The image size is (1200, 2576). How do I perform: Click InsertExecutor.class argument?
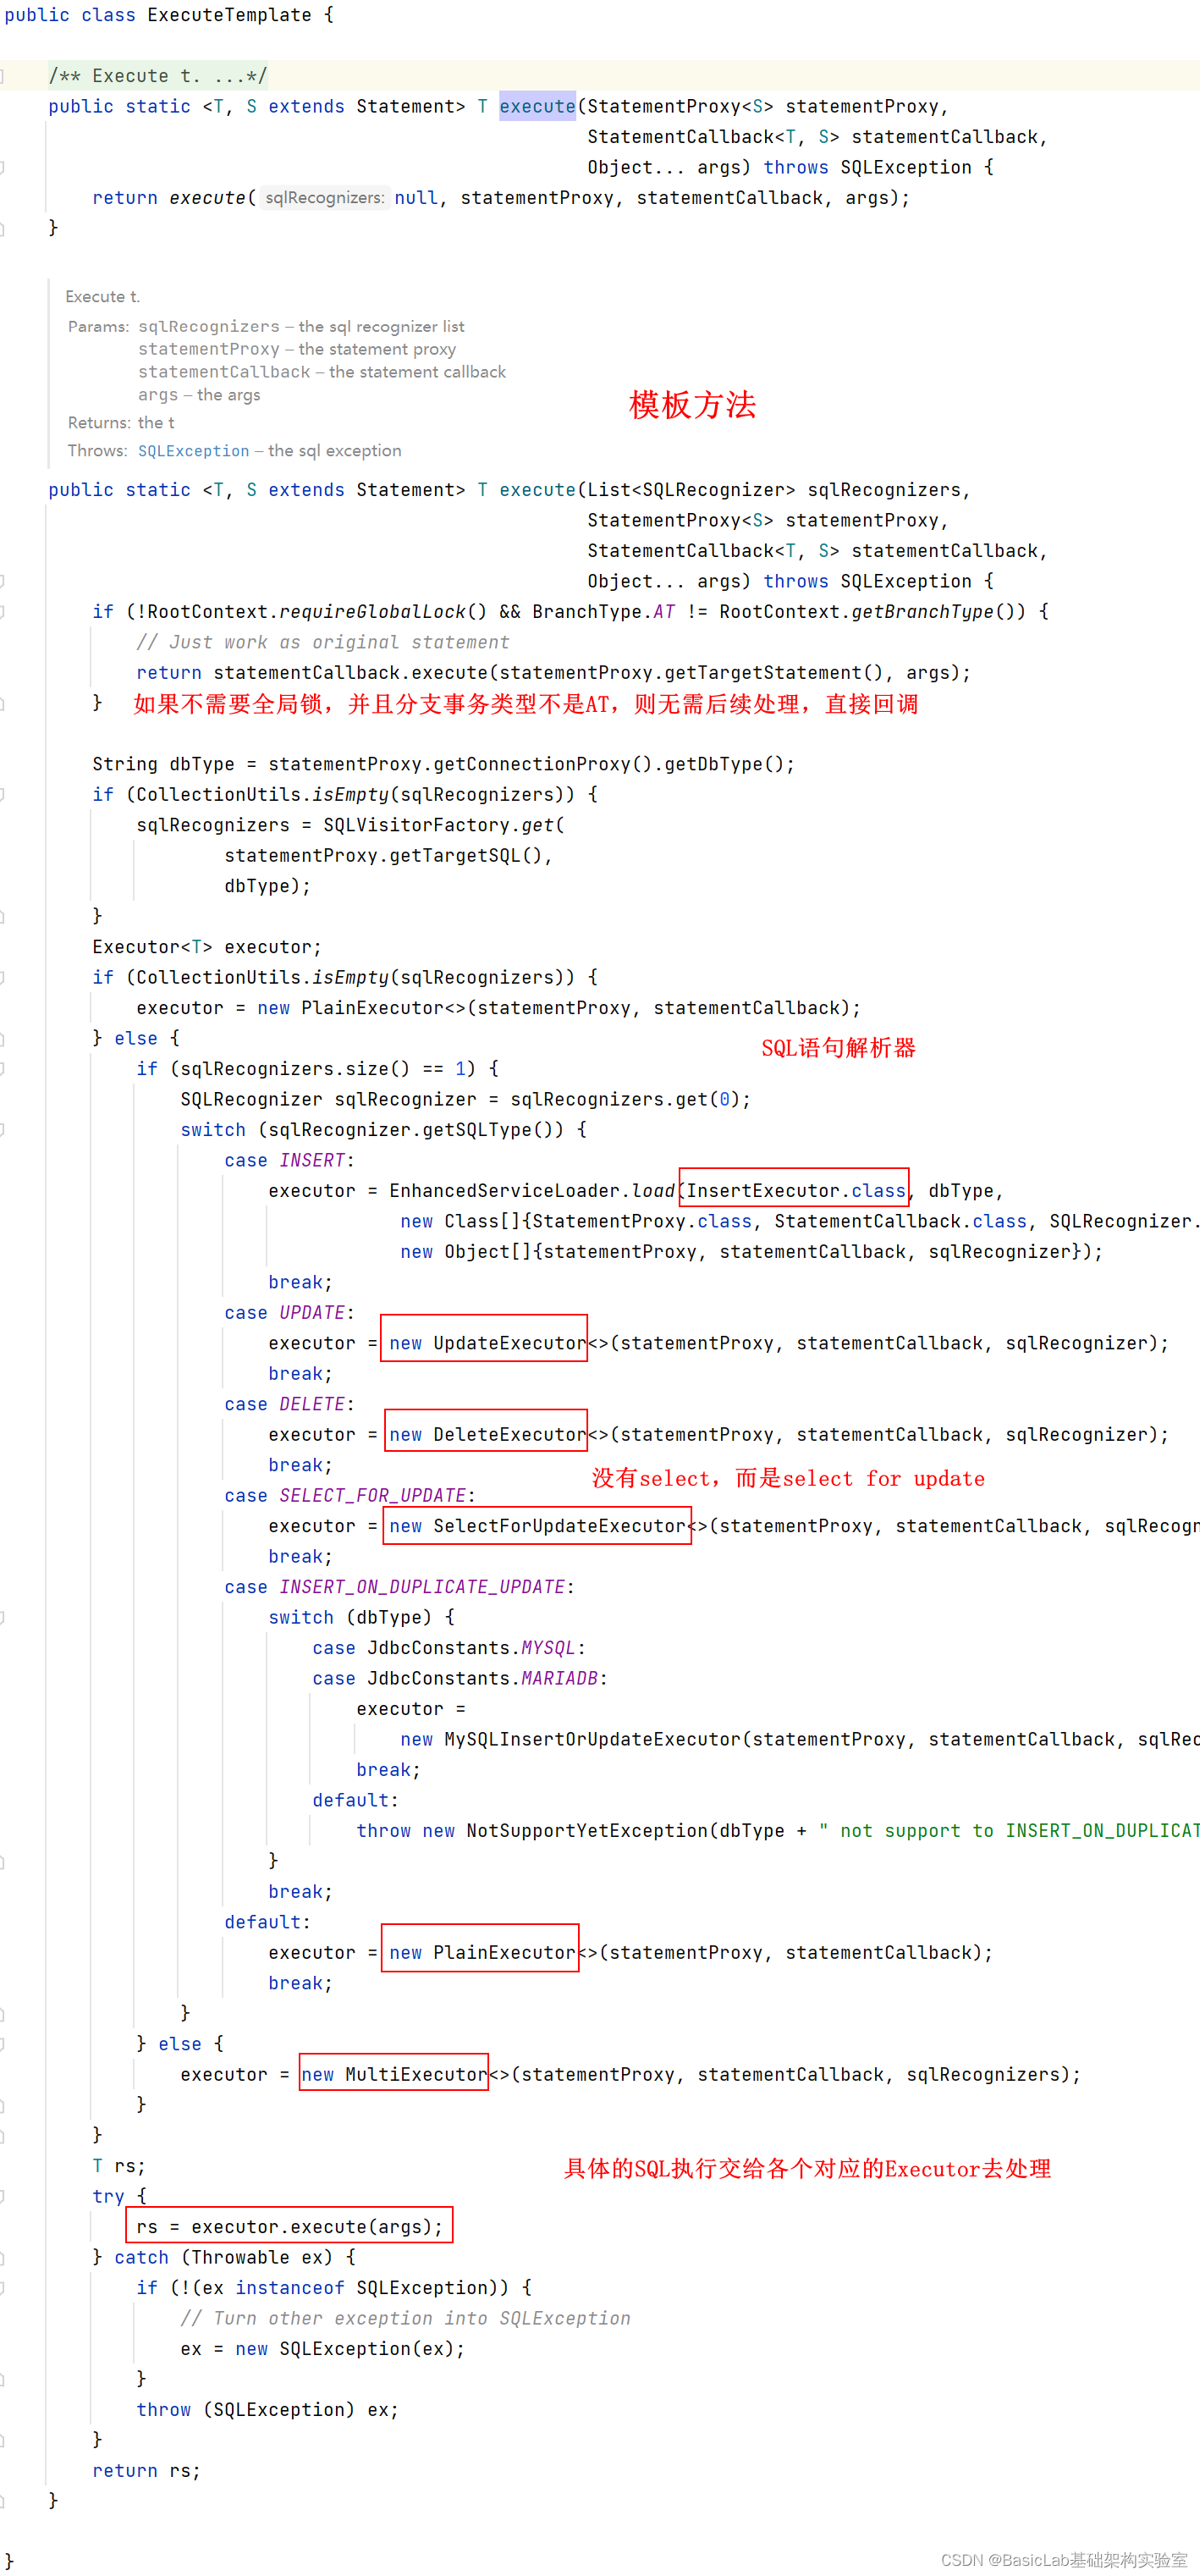click(796, 1191)
